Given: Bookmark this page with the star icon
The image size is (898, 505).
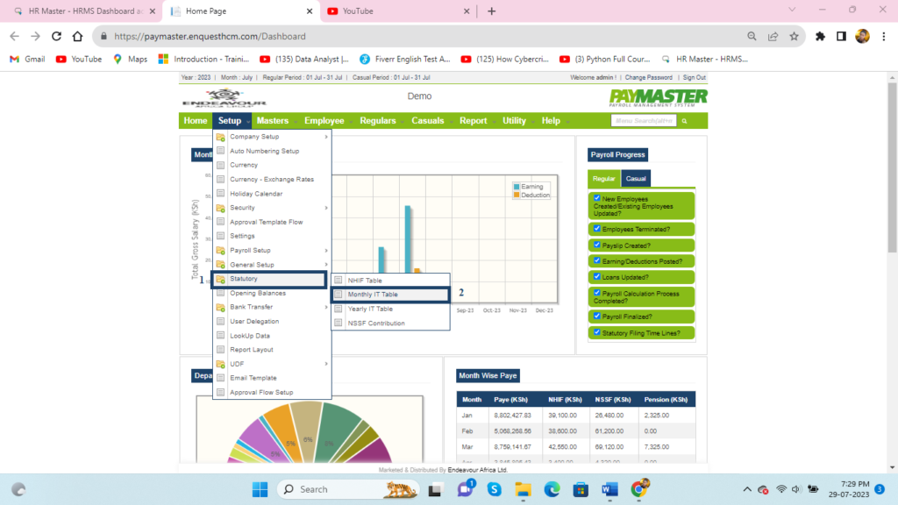Looking at the screenshot, I should 794,37.
